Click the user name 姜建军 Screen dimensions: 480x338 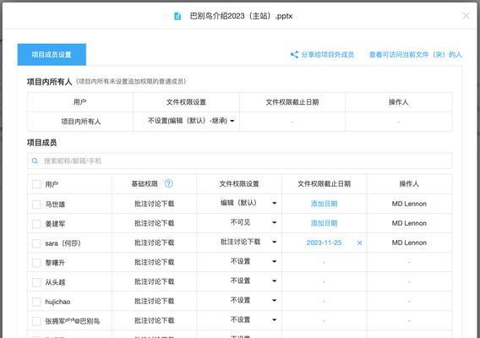(x=55, y=224)
